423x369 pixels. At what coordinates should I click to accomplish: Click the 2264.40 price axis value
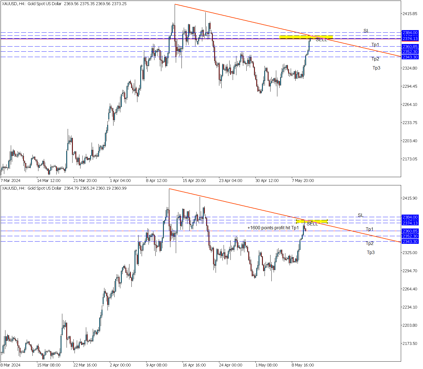410,289
